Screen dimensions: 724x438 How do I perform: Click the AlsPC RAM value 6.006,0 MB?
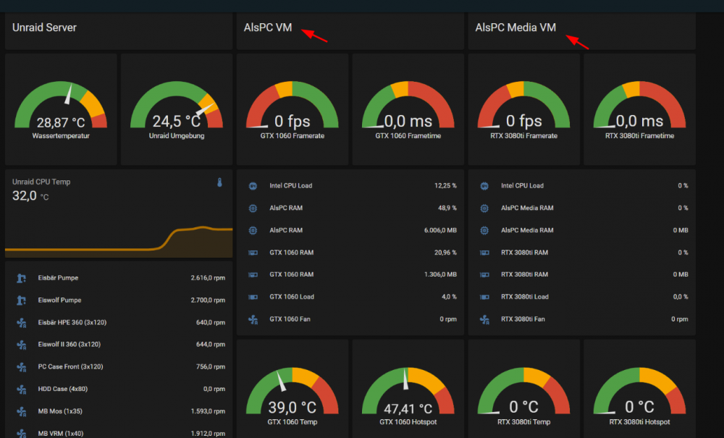(440, 230)
